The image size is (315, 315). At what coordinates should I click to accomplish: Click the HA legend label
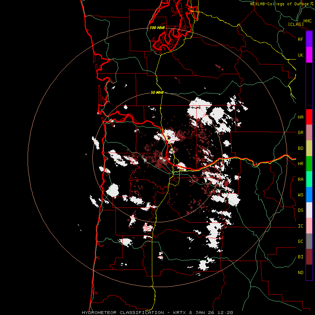tap(300, 117)
